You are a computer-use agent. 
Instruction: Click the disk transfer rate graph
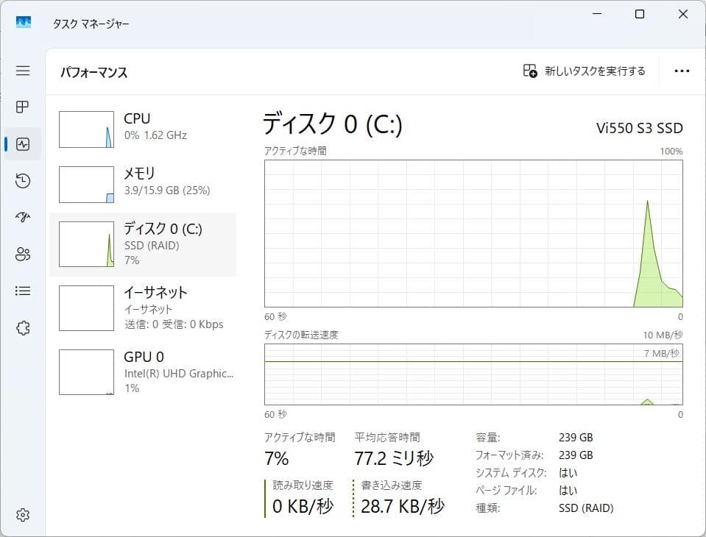(473, 375)
